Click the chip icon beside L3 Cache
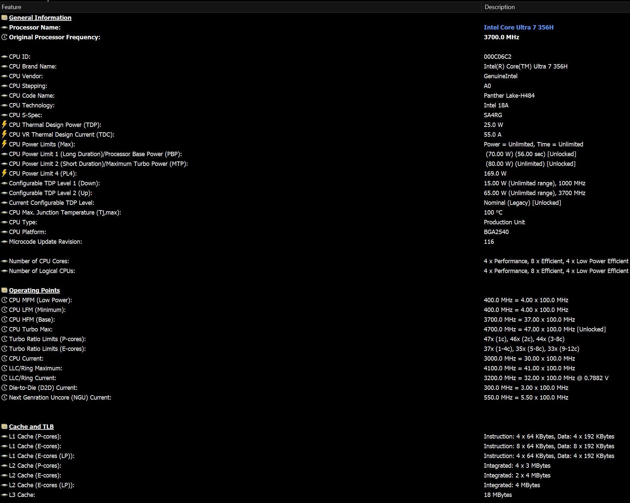This screenshot has width=630, height=503. pyautogui.click(x=4, y=495)
